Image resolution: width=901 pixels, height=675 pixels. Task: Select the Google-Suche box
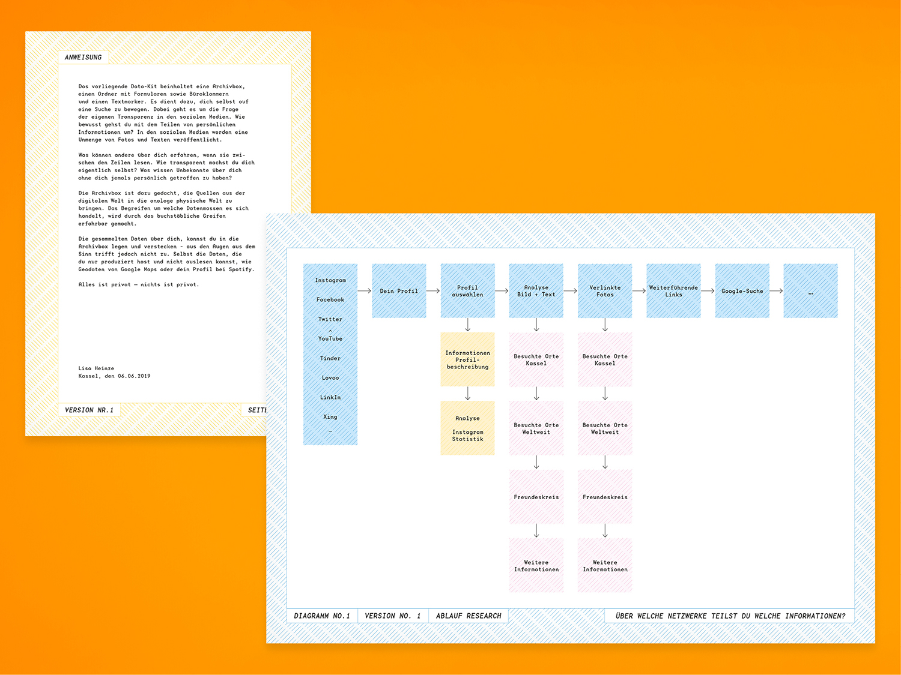pos(742,291)
